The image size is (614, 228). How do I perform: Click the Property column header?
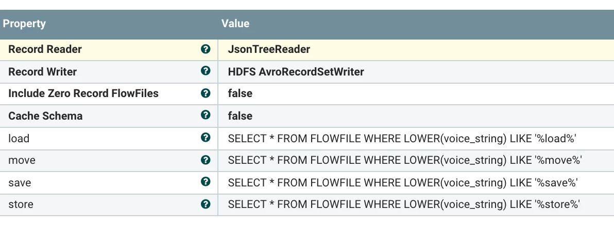tap(24, 24)
